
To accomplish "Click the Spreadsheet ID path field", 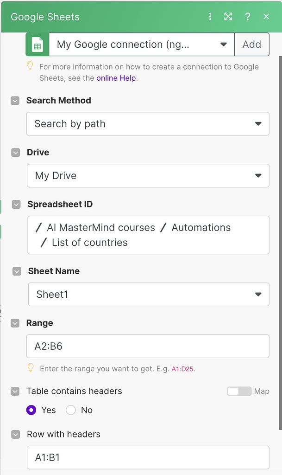I will (148, 235).
